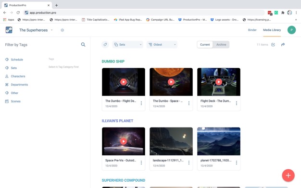Show more bookmarks chevron
Screen dimensions: 301x188
point(296,20)
